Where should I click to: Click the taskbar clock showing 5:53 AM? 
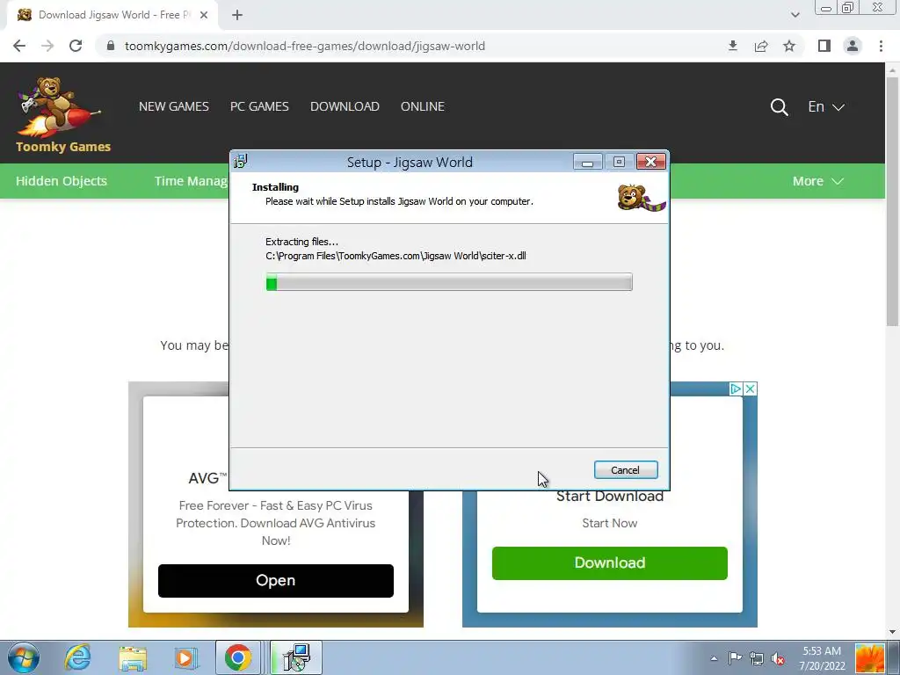[x=822, y=658]
